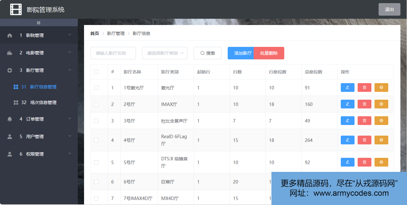Delete the 1号激光厅 row
Image resolution: width=407 pixels, height=205 pixels.
point(365,87)
